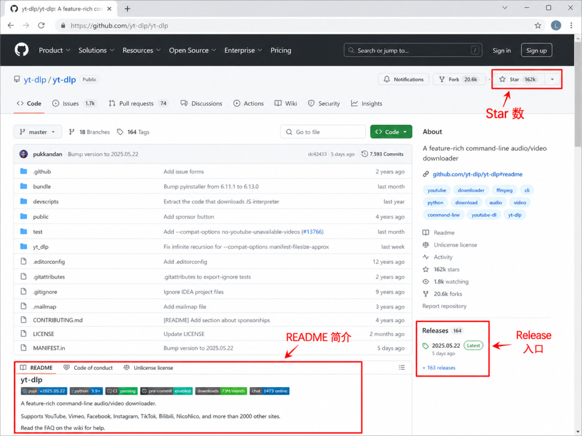Select the Unlicense license README tab
582x436 pixels.
click(148, 368)
